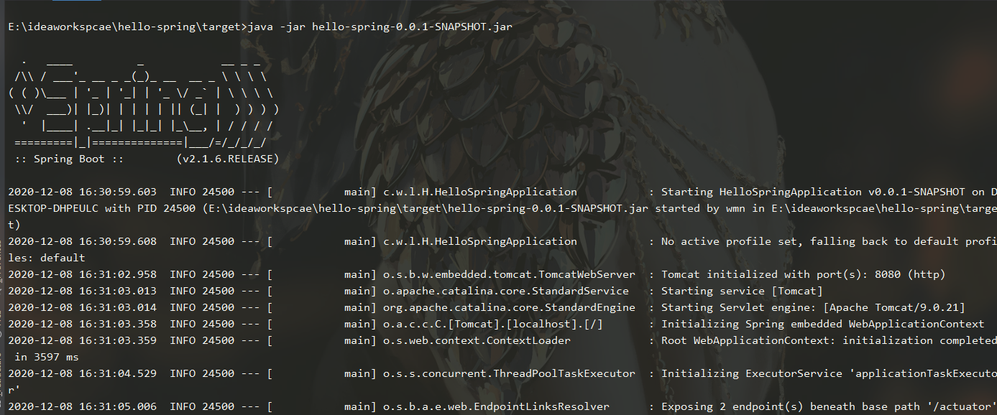The image size is (997, 415).
Task: Click timestamp '16:30:59.608' log entry
Action: pos(118,241)
